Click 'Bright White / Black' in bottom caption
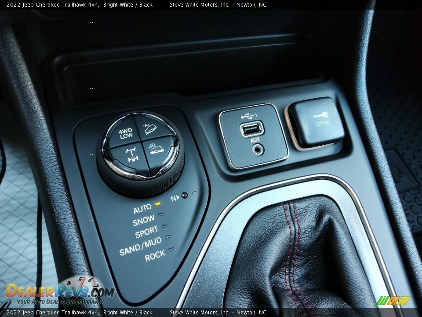Screen dimensions: 422x317 pos(128,313)
